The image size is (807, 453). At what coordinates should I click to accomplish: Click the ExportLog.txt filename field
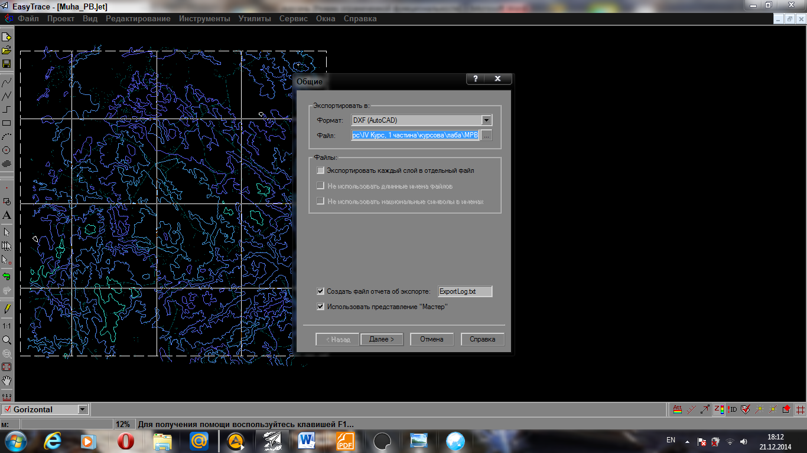click(x=465, y=291)
